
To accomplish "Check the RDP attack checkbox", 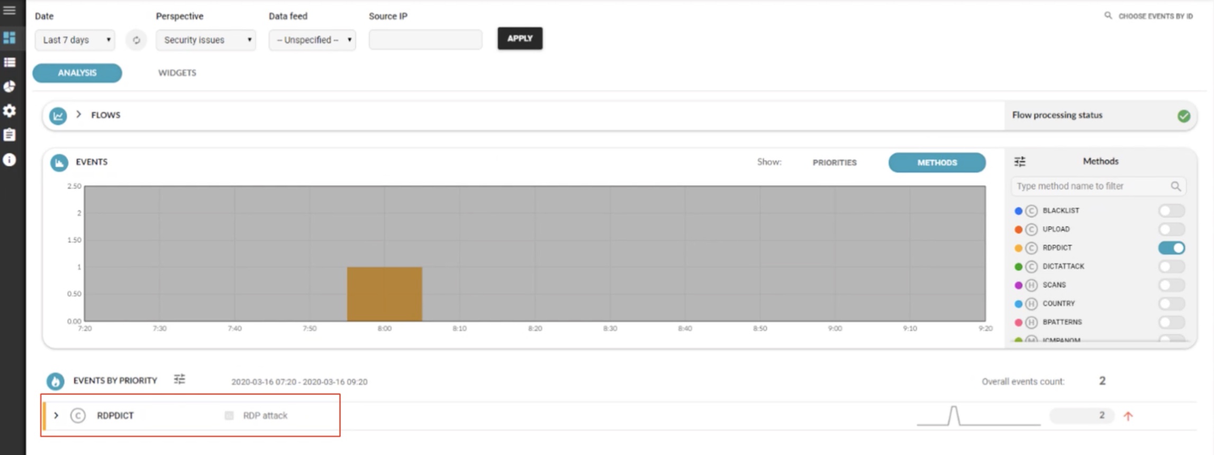I will pyautogui.click(x=229, y=416).
